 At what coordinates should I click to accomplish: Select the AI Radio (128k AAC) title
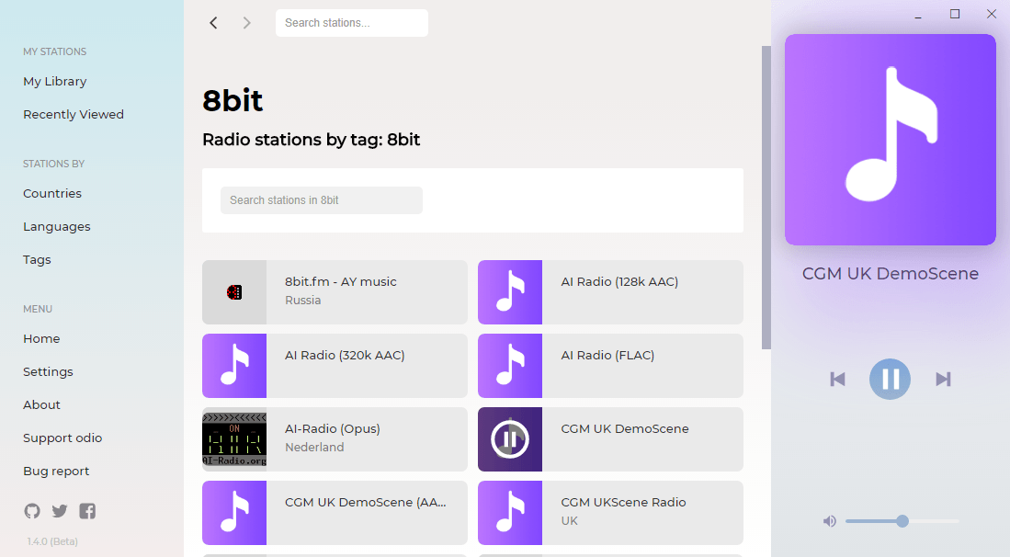click(619, 281)
